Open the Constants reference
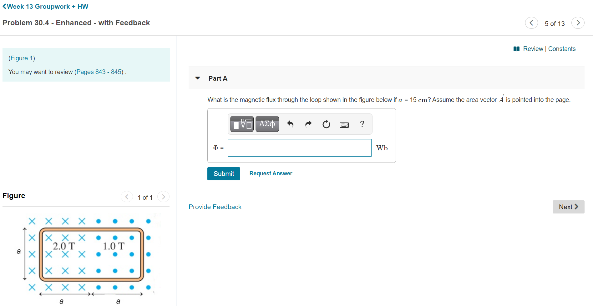Image resolution: width=593 pixels, height=306 pixels. [x=562, y=49]
